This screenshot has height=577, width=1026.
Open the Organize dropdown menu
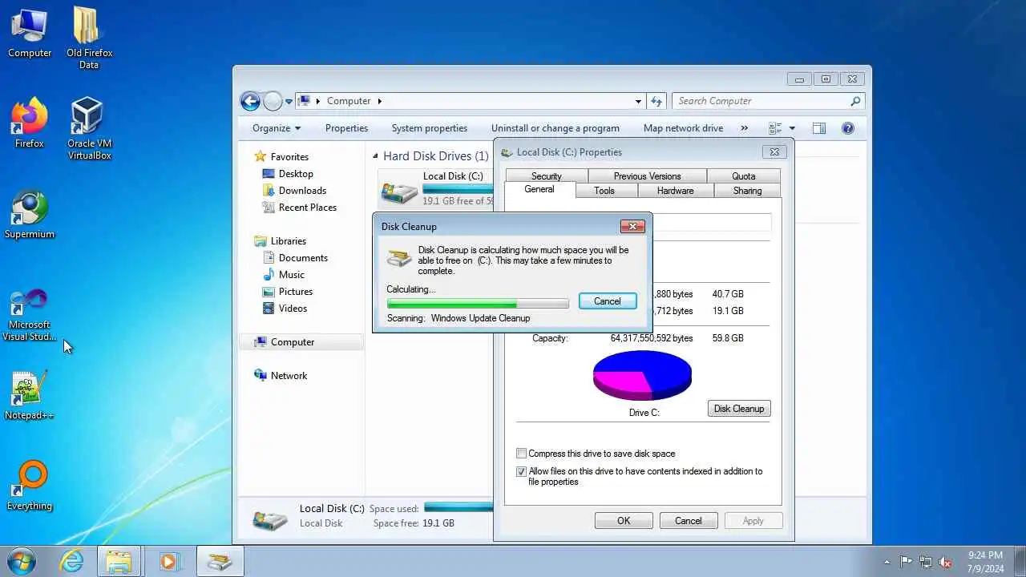[x=277, y=128]
